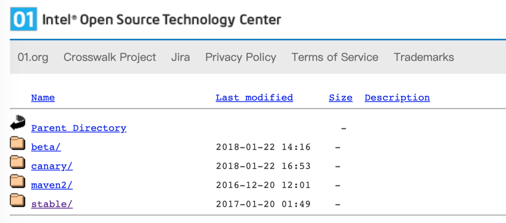Click the folder icon beside beta/
The width and height of the screenshot is (506, 223).
pyautogui.click(x=18, y=143)
